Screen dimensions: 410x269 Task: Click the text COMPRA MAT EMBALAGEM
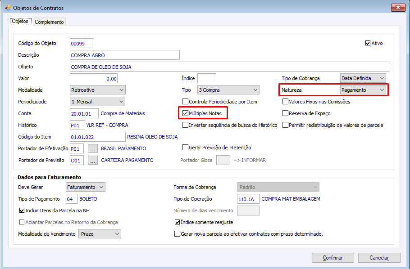(x=291, y=199)
